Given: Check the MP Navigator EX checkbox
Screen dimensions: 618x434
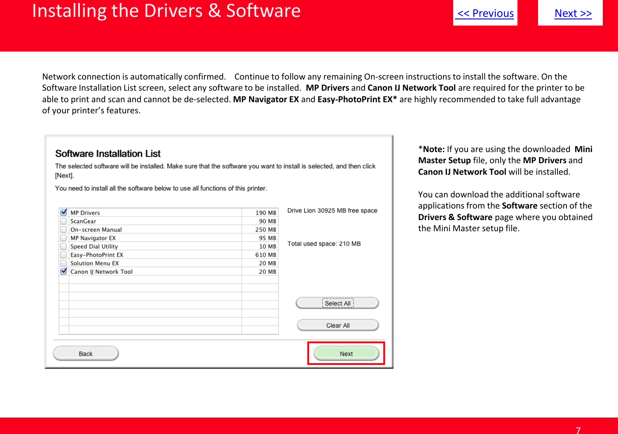Looking at the screenshot, I should [x=64, y=238].
